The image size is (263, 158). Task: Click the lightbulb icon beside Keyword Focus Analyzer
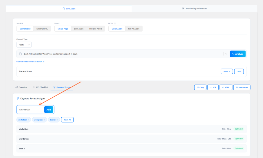tap(18, 98)
